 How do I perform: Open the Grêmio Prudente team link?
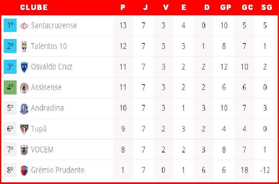pyautogui.click(x=57, y=170)
